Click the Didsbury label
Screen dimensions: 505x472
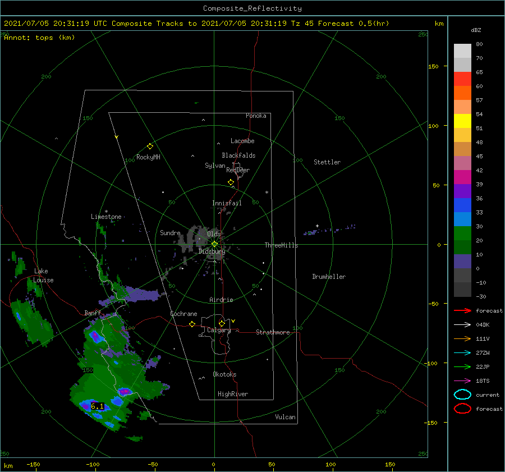point(212,251)
